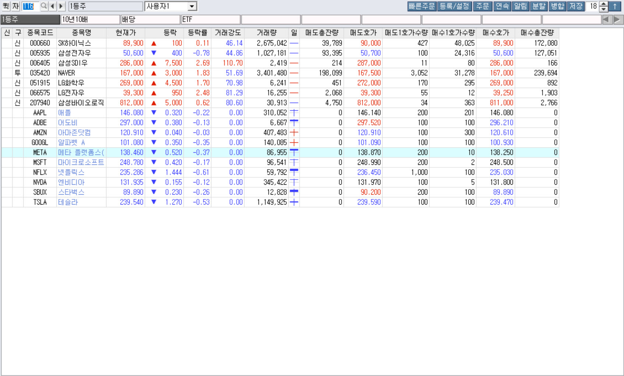The image size is (624, 376).
Task: Click daily candle icon for NVDA row
Action: point(294,182)
